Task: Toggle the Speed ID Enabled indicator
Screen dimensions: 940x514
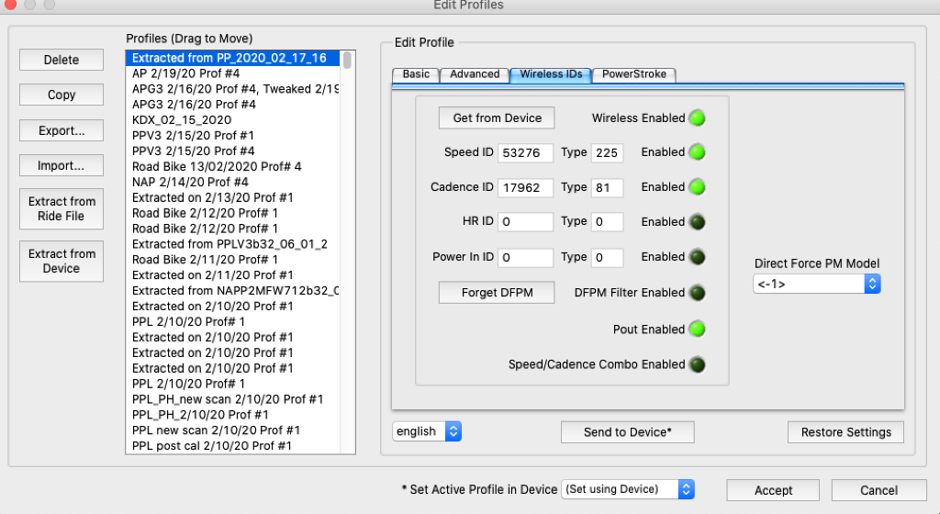Action: [698, 152]
